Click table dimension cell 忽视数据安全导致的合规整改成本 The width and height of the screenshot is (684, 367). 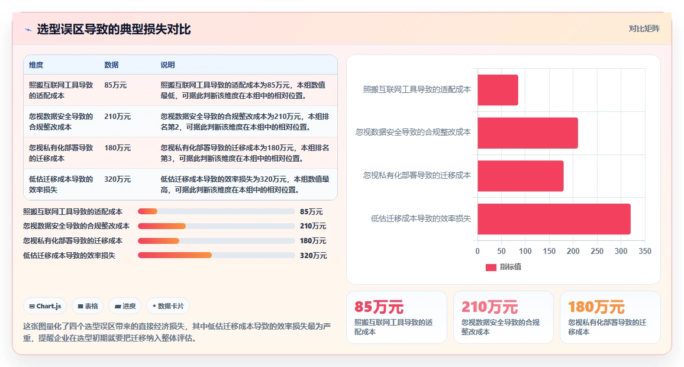(x=61, y=122)
